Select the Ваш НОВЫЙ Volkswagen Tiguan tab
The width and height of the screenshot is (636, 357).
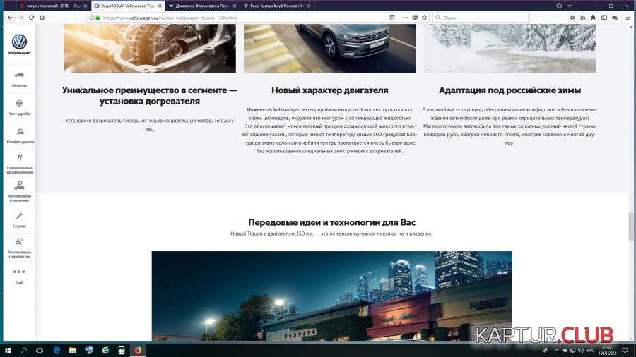click(x=128, y=6)
